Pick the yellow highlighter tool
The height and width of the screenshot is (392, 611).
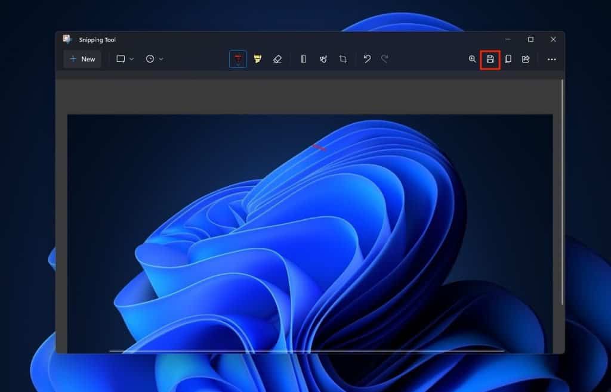(x=257, y=59)
